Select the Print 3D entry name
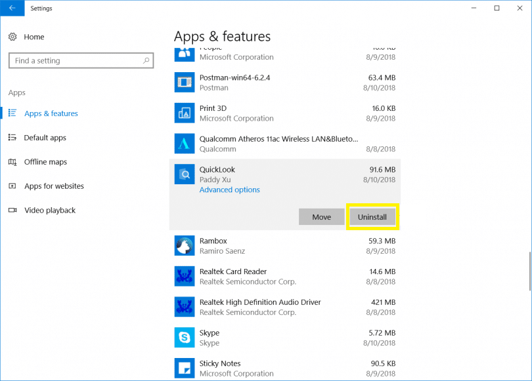 coord(213,108)
